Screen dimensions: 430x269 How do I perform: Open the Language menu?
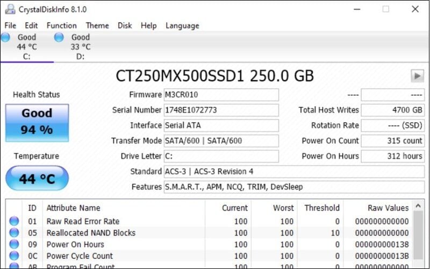[182, 25]
